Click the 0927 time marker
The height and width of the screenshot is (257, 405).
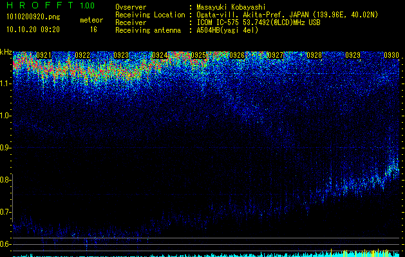(x=276, y=55)
